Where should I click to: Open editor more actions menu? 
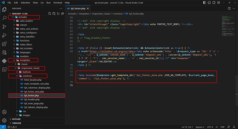234,8
